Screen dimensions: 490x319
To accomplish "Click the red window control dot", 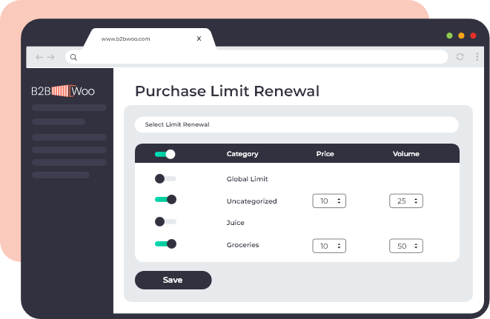I will [473, 36].
